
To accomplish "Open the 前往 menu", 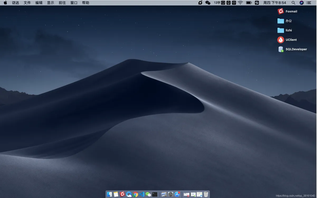I will [x=62, y=3].
